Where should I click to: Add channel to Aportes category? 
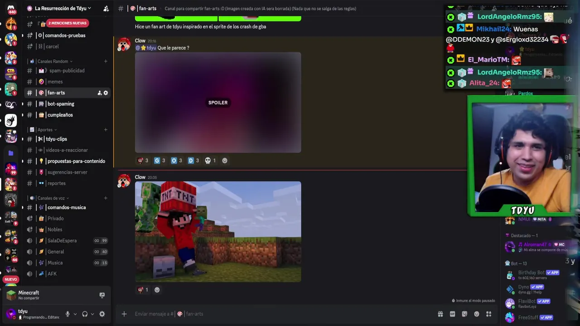point(106,129)
